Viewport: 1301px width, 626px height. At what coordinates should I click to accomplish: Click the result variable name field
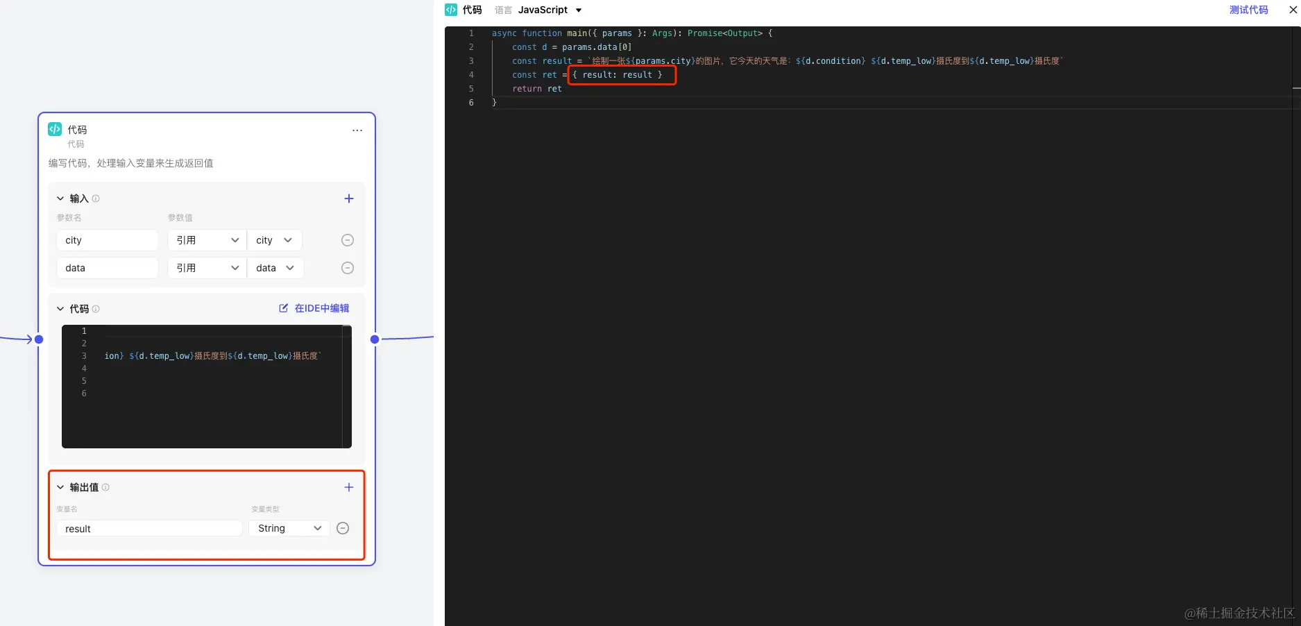(x=149, y=528)
